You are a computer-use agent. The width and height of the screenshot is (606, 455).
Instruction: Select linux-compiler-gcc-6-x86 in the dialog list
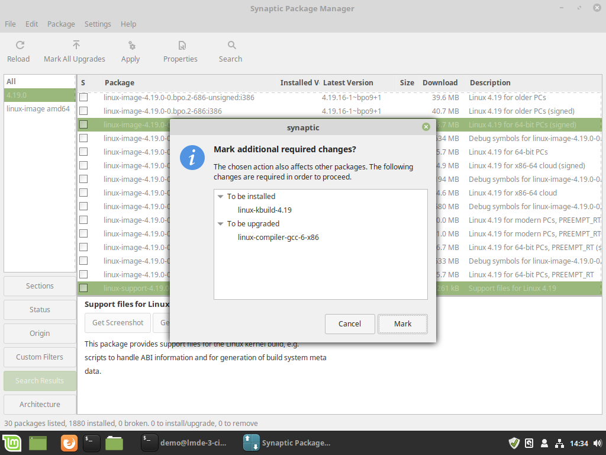(278, 237)
